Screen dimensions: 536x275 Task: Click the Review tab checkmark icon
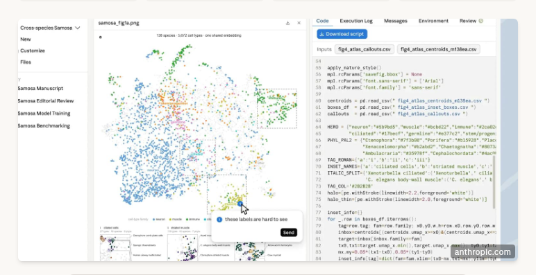coord(481,21)
